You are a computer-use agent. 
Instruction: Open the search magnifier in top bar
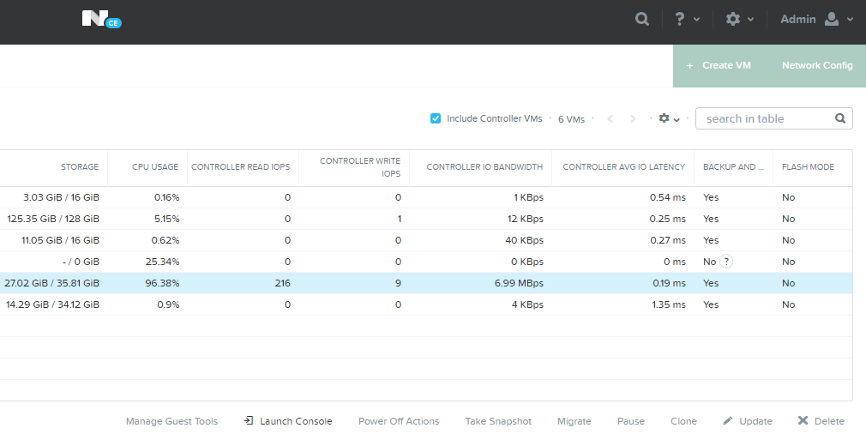point(641,19)
